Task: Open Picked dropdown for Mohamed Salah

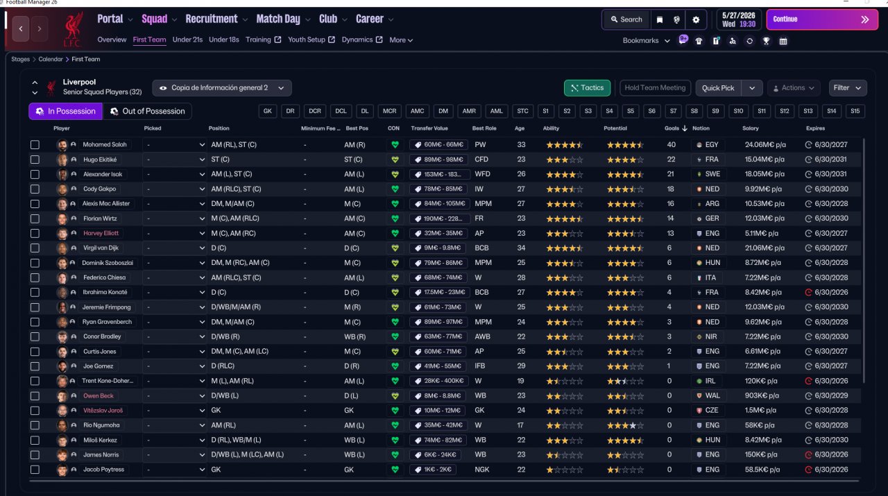Action: point(175,145)
